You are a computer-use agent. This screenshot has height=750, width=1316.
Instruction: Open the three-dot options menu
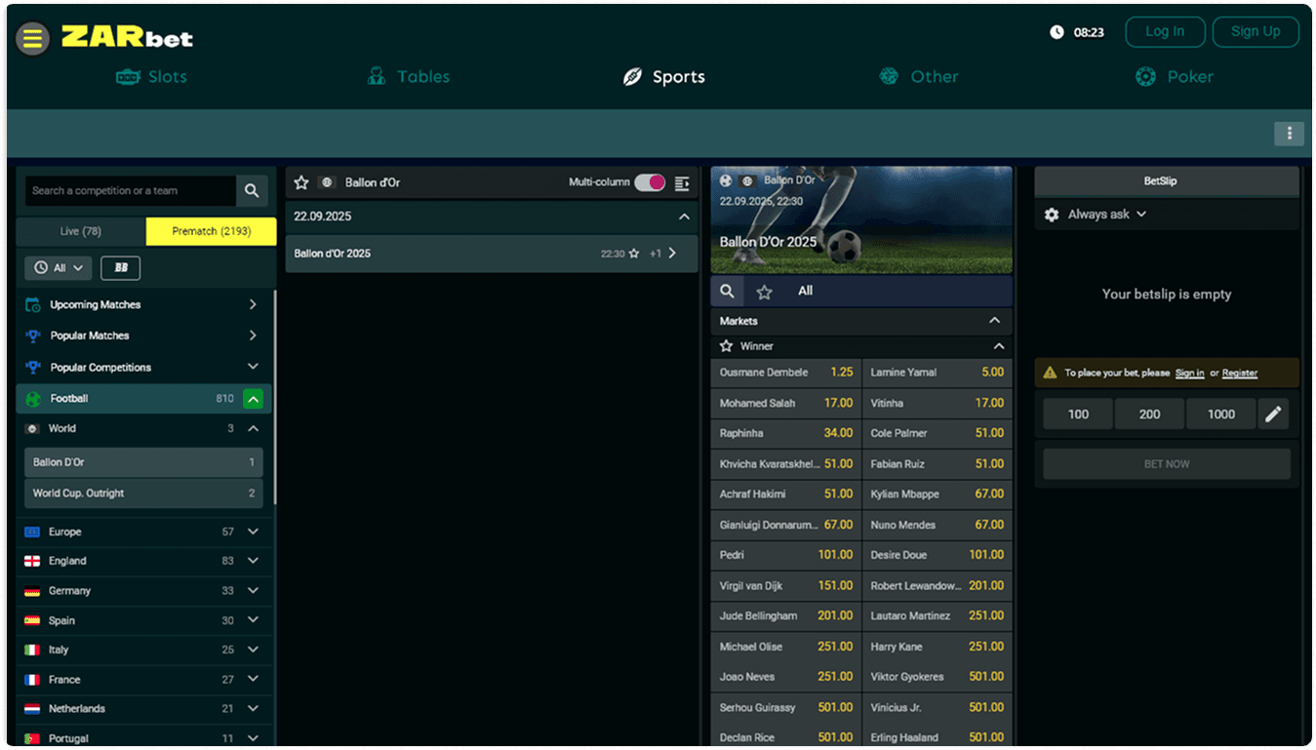click(1289, 134)
